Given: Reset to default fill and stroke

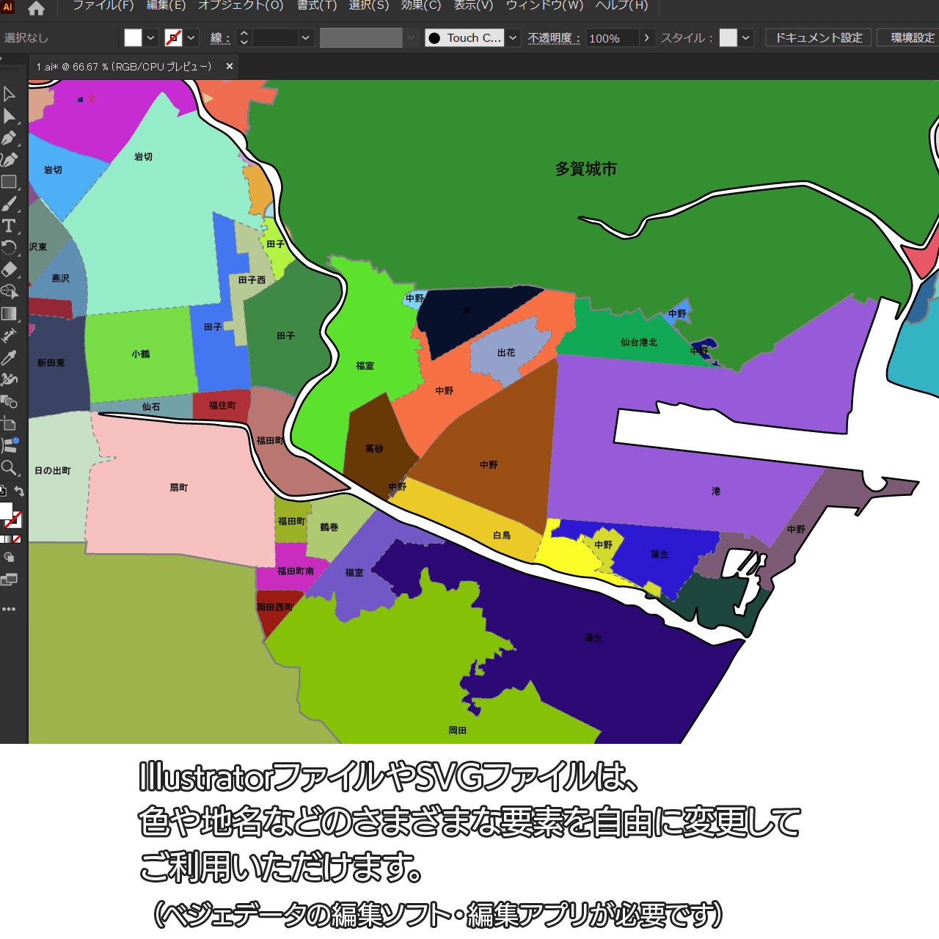Looking at the screenshot, I should click(x=3, y=492).
